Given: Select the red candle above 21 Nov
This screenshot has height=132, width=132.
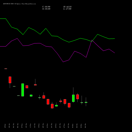Looking at the screenshot, I should (48, 102).
